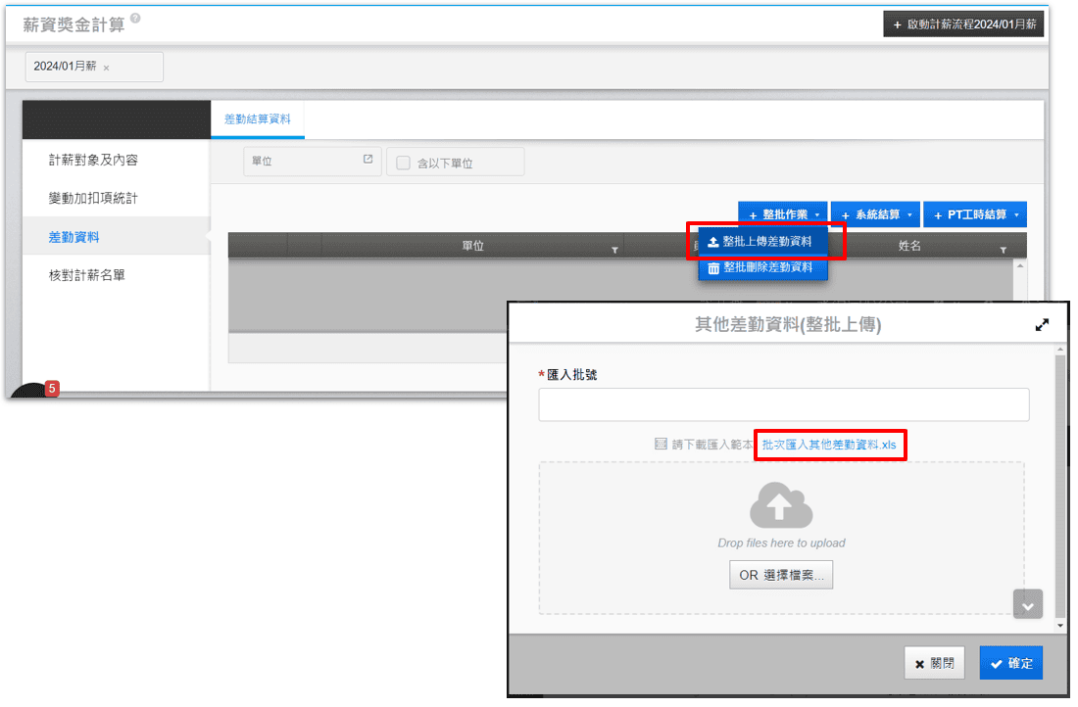Click the cloud upload icon in drop zone
1078x707 pixels.
781,506
